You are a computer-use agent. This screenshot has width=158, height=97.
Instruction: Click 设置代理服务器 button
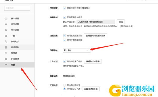[91, 89]
